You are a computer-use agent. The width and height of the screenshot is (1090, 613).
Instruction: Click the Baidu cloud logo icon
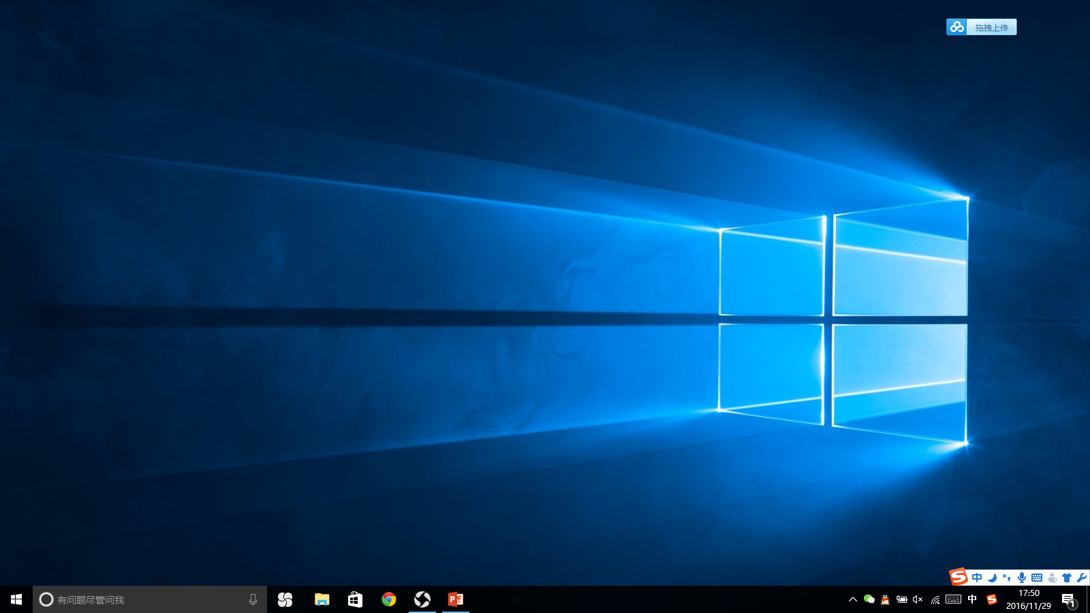[956, 27]
